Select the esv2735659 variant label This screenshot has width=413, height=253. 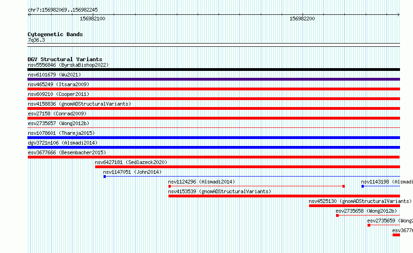point(390,221)
